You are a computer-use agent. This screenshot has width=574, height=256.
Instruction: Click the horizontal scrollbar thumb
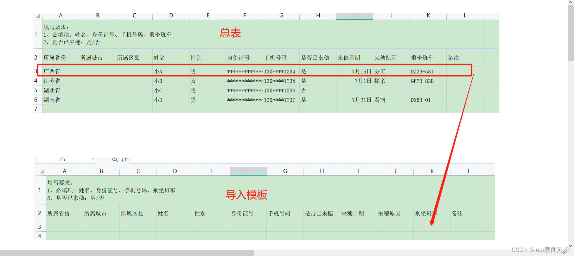tap(127, 253)
